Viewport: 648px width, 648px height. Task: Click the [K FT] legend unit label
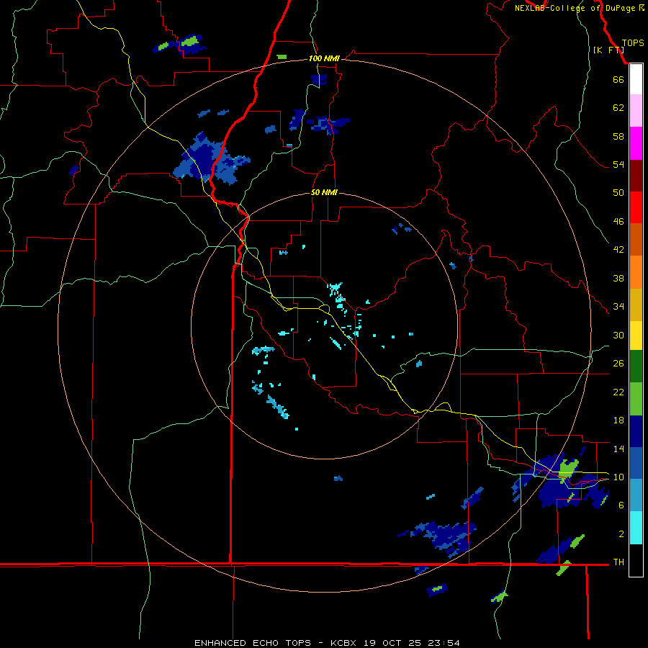(608, 50)
